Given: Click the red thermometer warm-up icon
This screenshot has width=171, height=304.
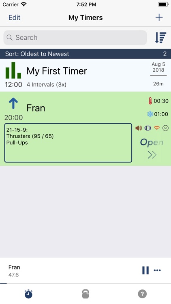Looking at the screenshot, I should (x=150, y=101).
